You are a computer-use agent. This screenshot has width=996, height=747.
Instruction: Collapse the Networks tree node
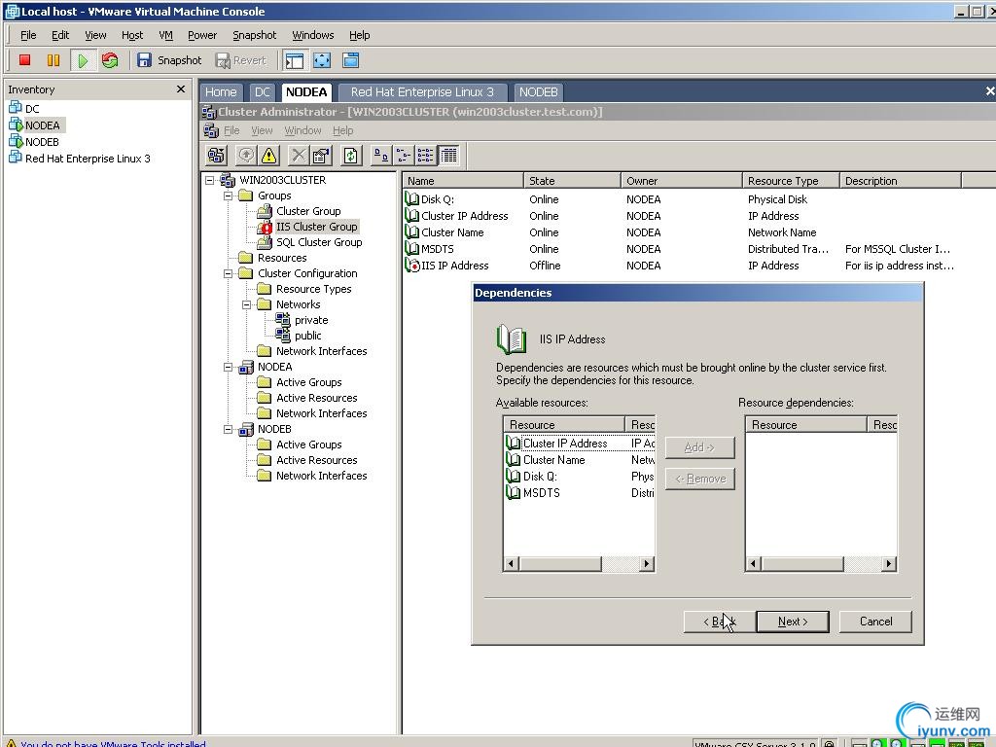(x=246, y=304)
